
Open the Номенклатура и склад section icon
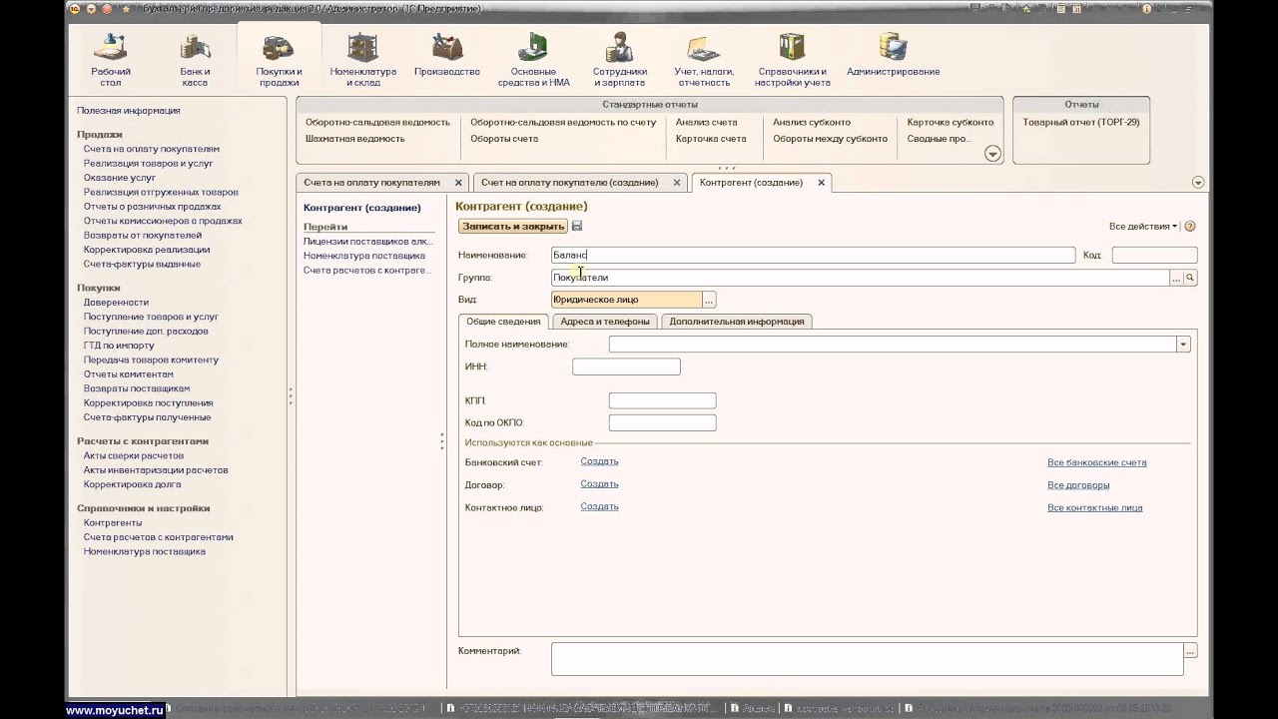pyautogui.click(x=363, y=60)
